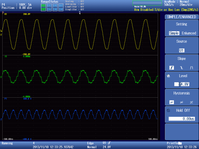The width and height of the screenshot is (199, 149).
Task: Click the Hrm Disabled warning message
Action: coord(166,10)
